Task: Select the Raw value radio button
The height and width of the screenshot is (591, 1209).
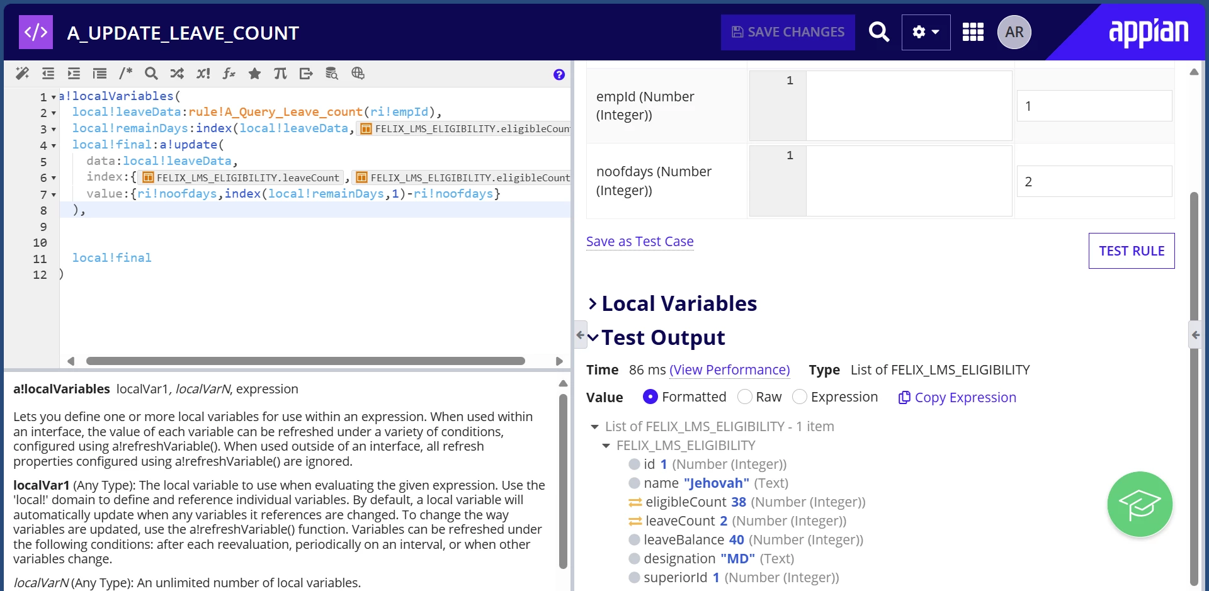Action: point(745,397)
